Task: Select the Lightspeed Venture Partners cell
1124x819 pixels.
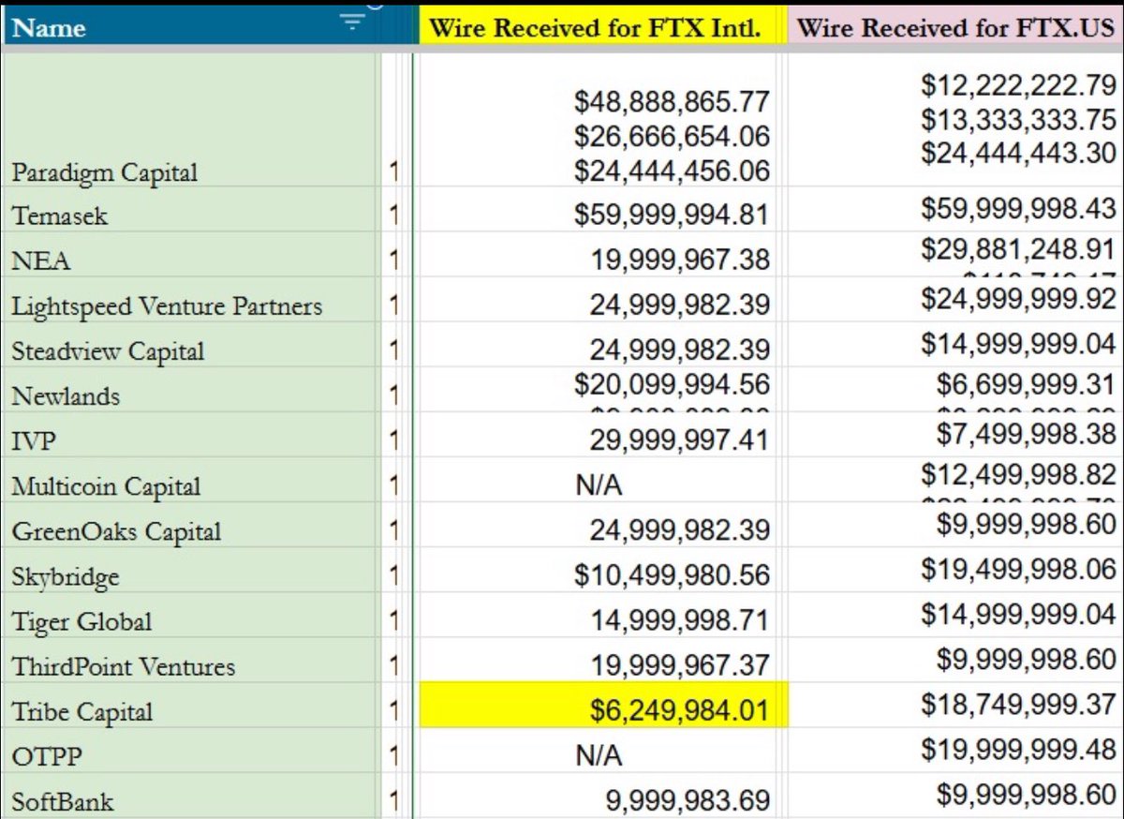Action: click(167, 305)
